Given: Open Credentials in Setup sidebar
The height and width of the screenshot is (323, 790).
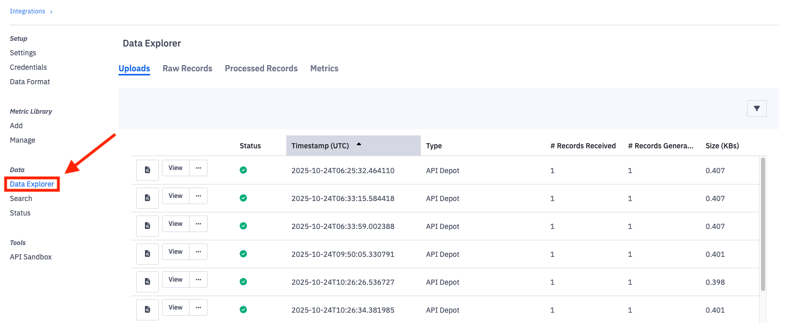Looking at the screenshot, I should pos(28,67).
